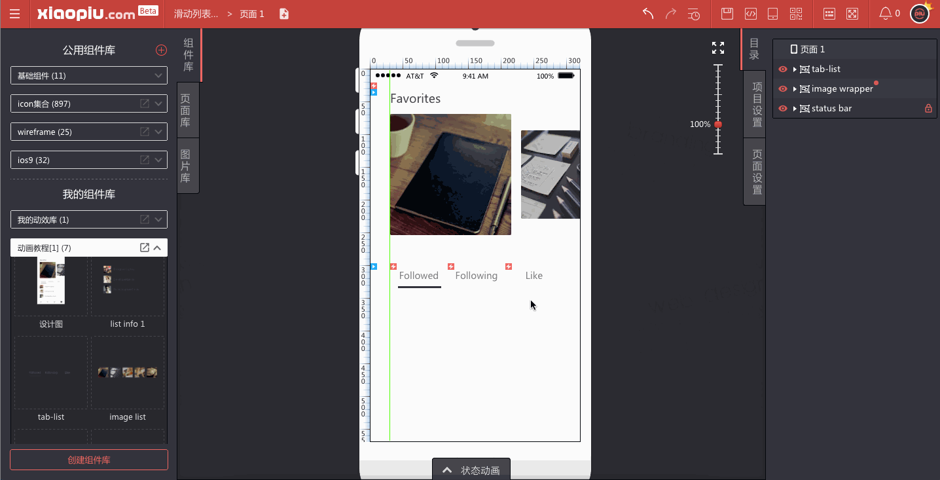The height and width of the screenshot is (480, 940).
Task: Click the lightning marker left of Like
Action: click(x=509, y=267)
